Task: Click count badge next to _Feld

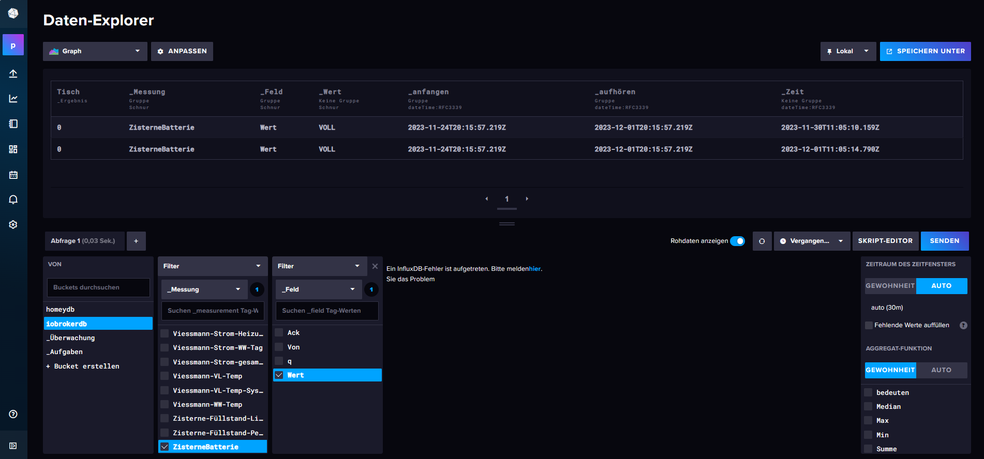Action: tap(371, 289)
